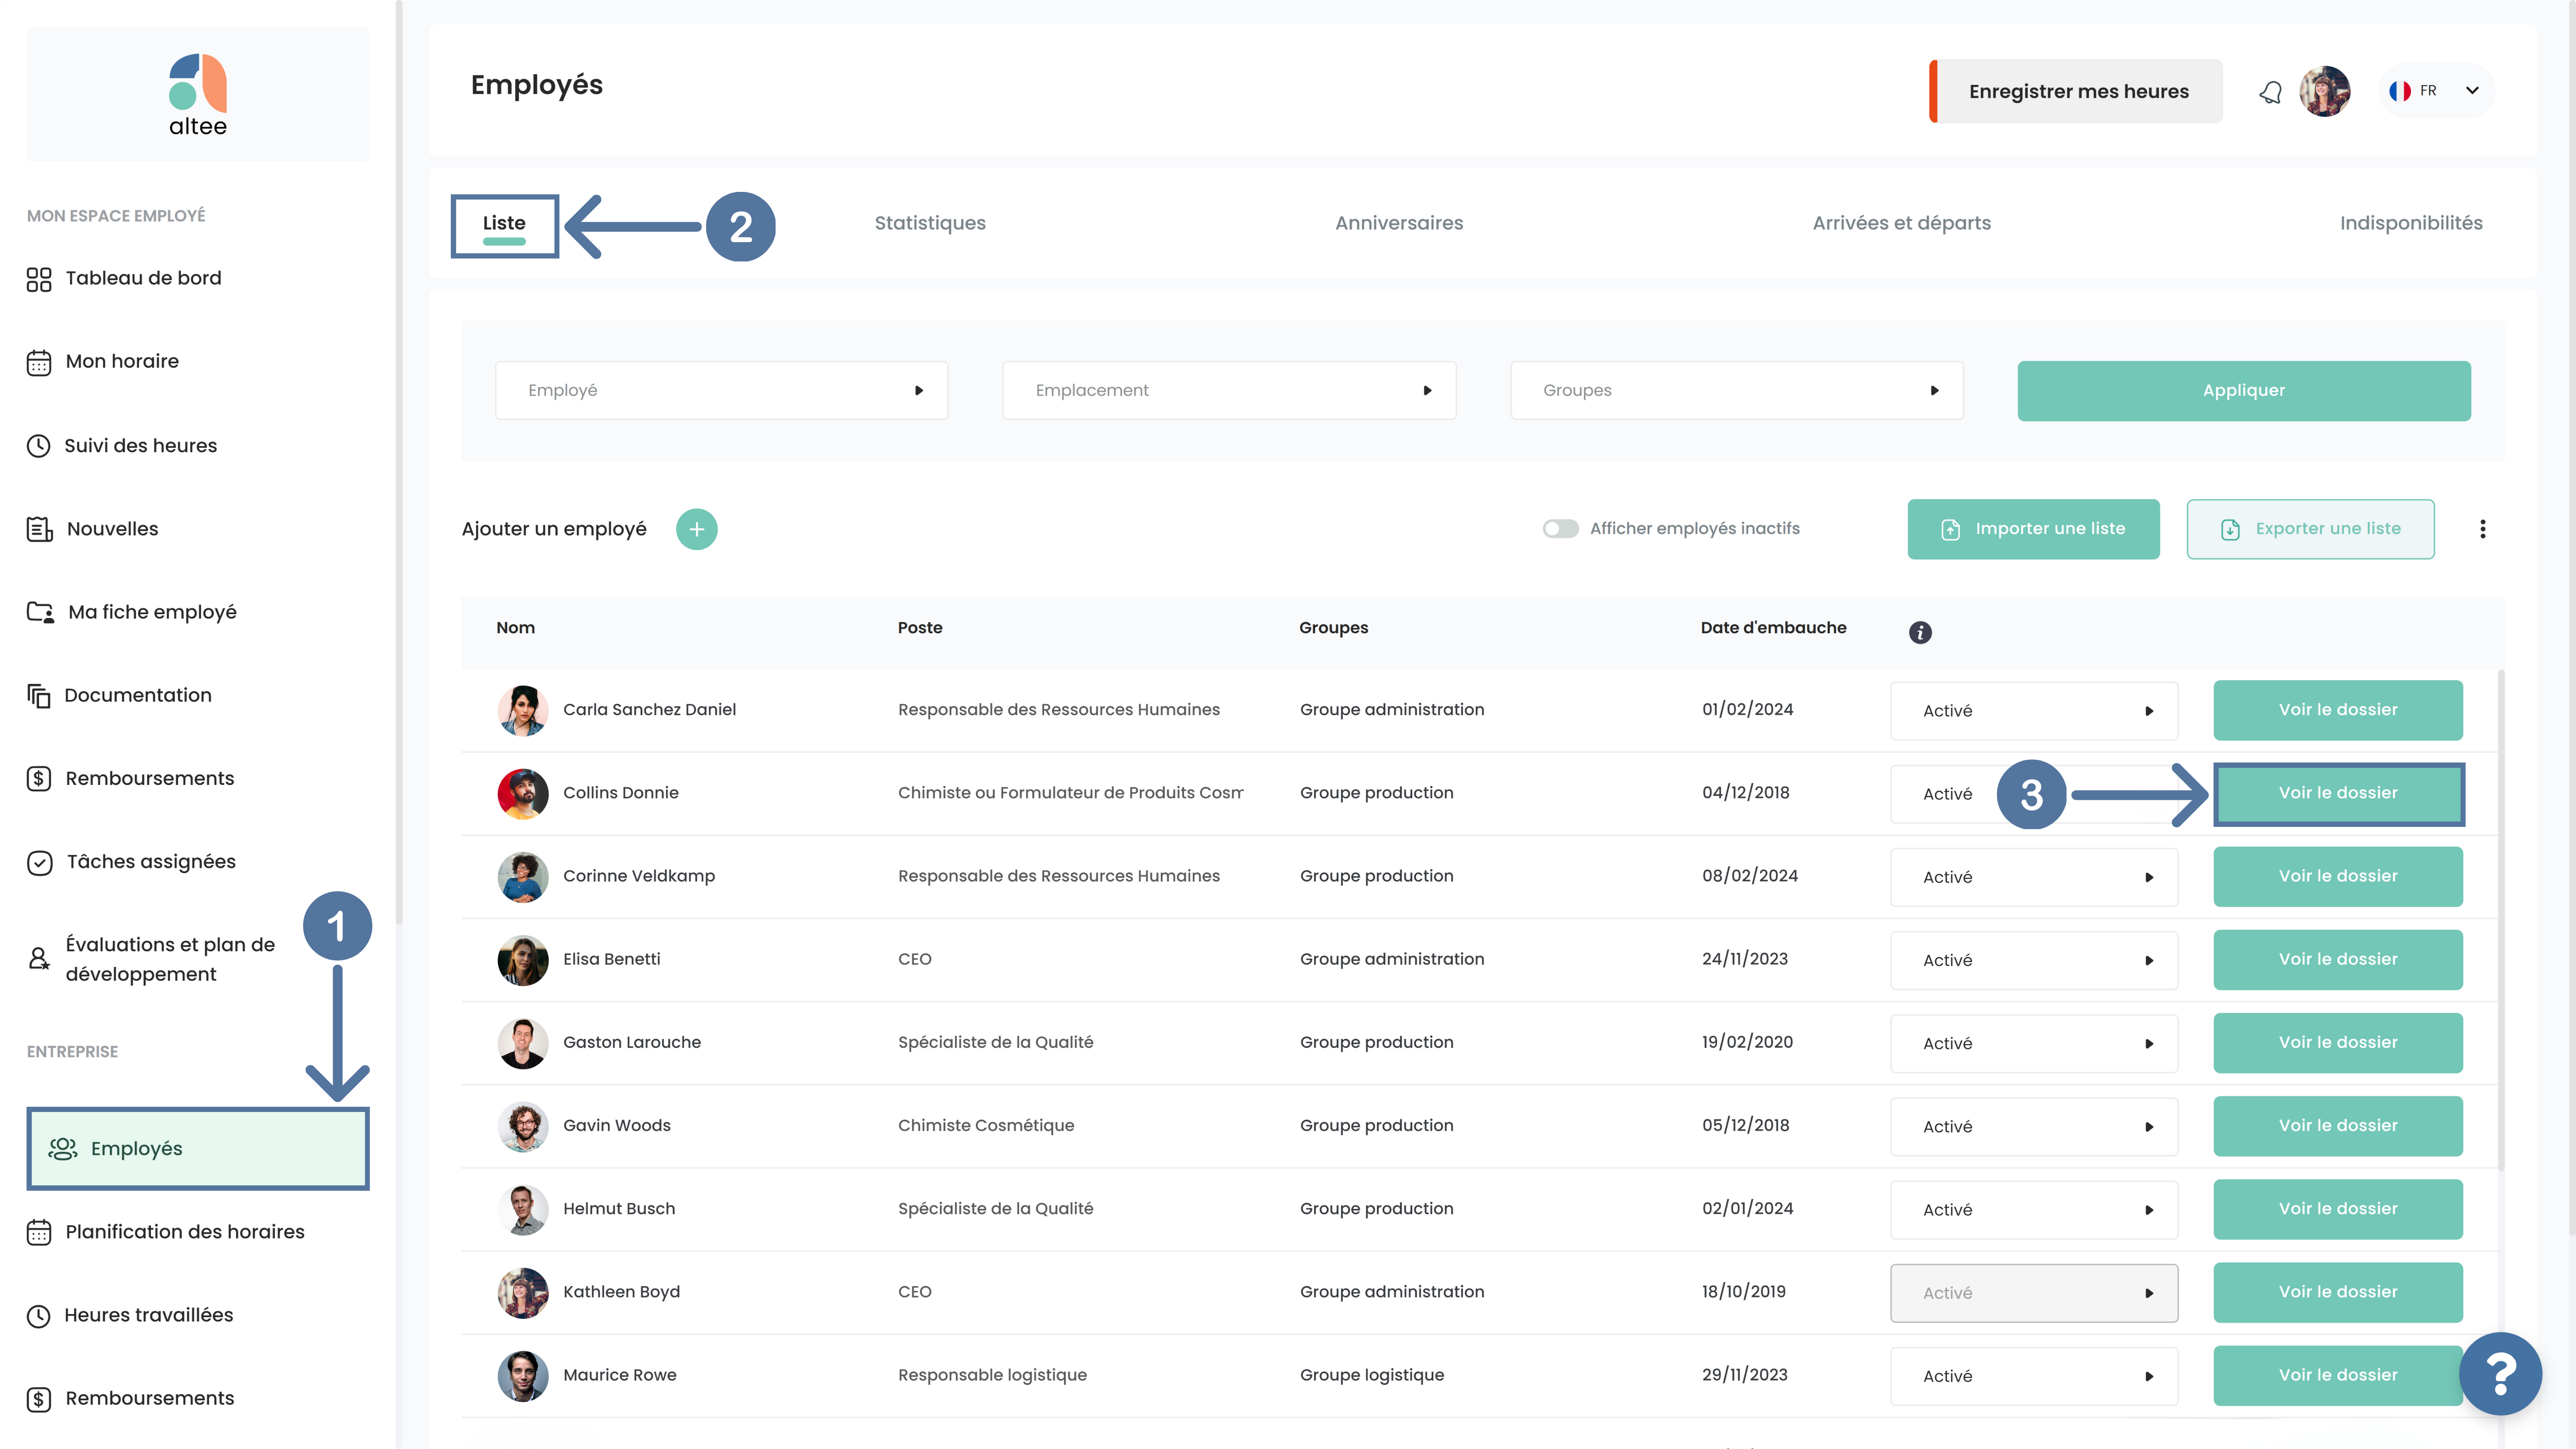Click employee name Helmut Busch

point(619,1209)
